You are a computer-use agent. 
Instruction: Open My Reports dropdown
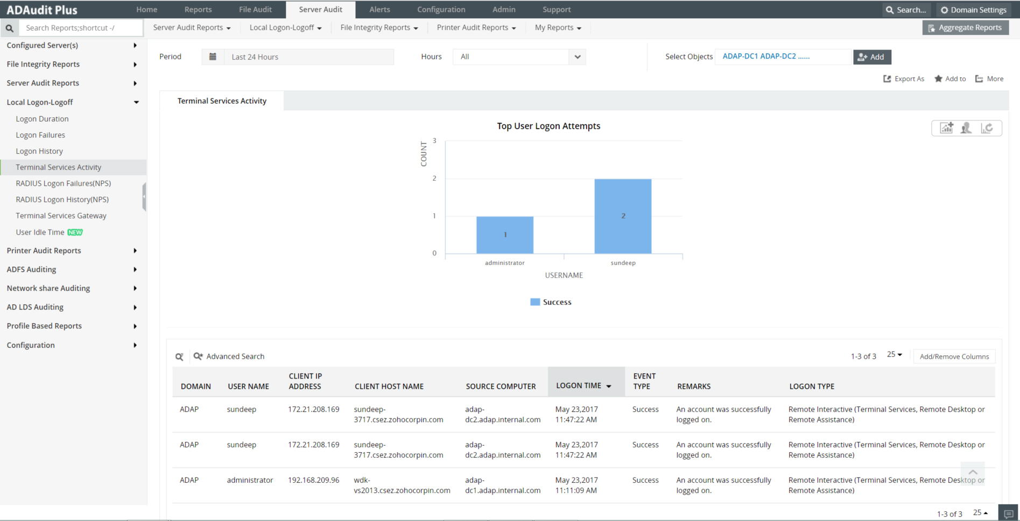[558, 27]
